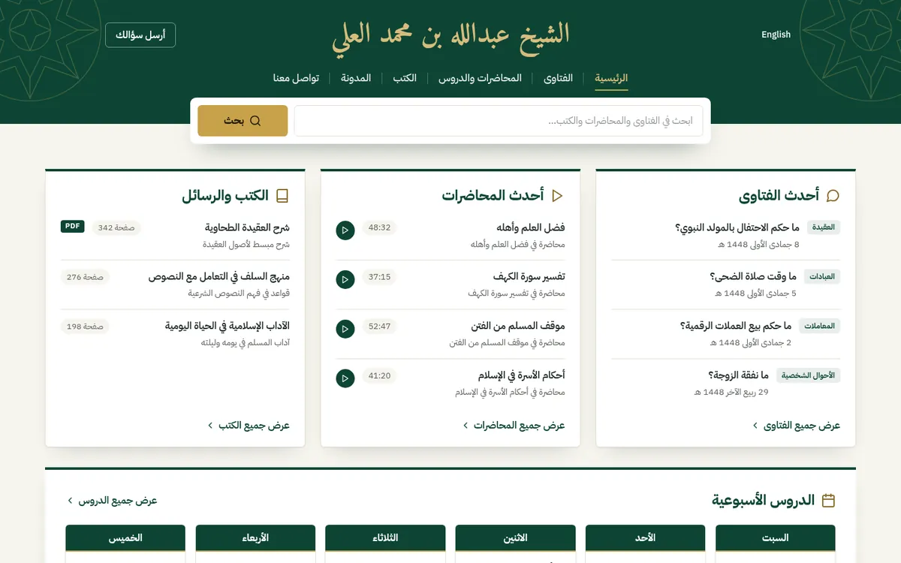The width and height of the screenshot is (901, 563).
Task: Click the العقيدة category tag
Action: pyautogui.click(x=824, y=227)
